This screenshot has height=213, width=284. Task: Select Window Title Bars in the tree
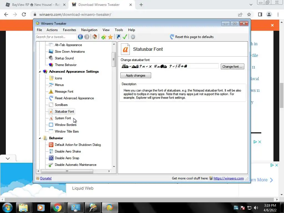point(67,131)
